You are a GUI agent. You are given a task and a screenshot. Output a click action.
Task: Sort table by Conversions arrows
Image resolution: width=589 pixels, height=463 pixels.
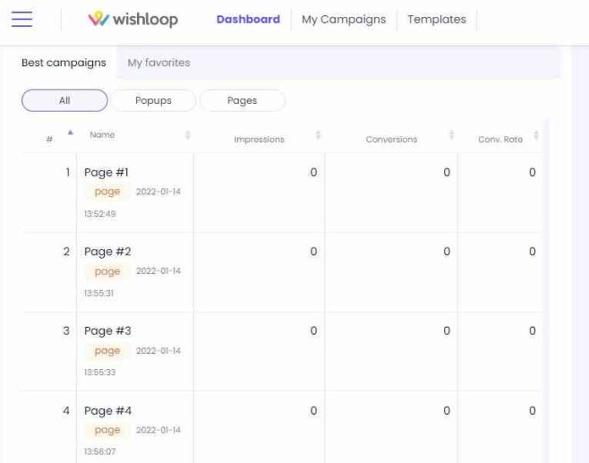[x=452, y=135]
